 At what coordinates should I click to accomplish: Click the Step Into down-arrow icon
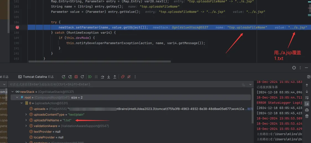pyautogui.click(x=109, y=77)
